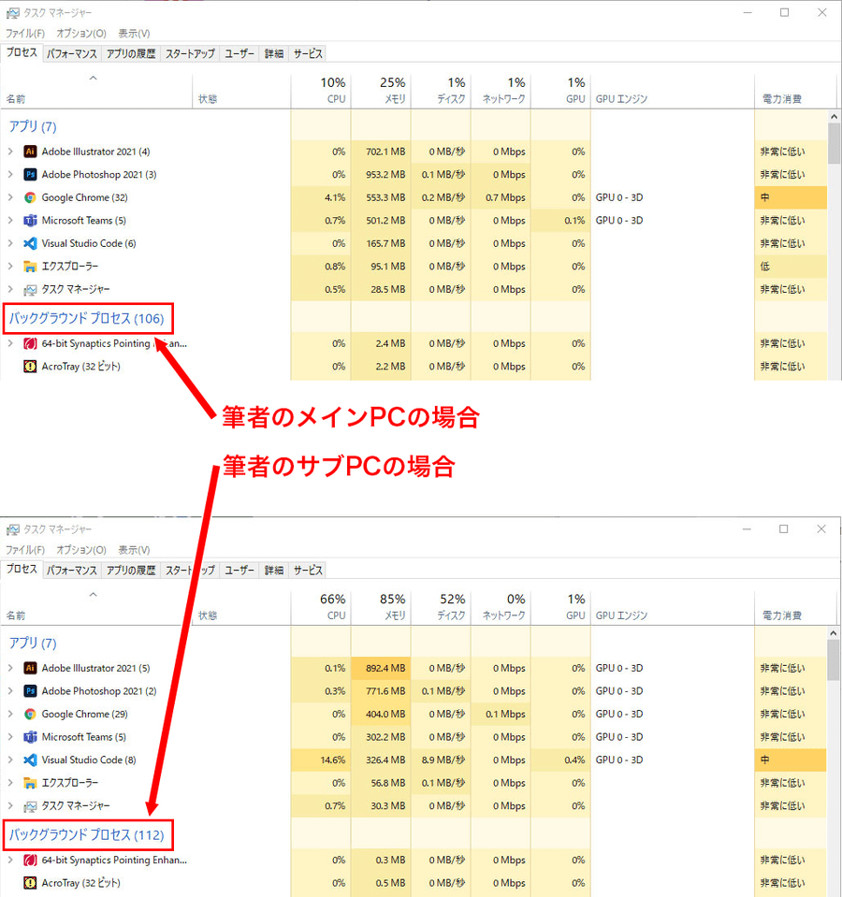Viewport: 842px width, 897px height.
Task: Click title bar icon of top Task Manager
Action: click(x=12, y=12)
